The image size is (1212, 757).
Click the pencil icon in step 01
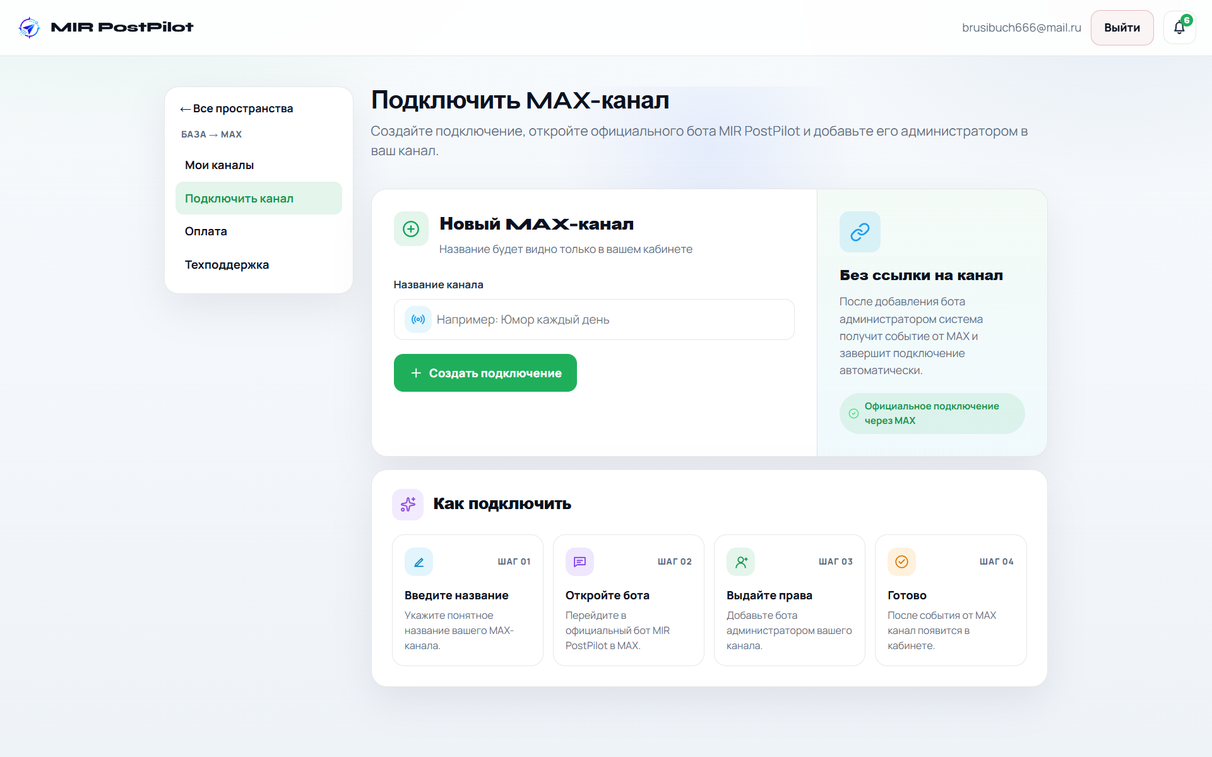[419, 561]
